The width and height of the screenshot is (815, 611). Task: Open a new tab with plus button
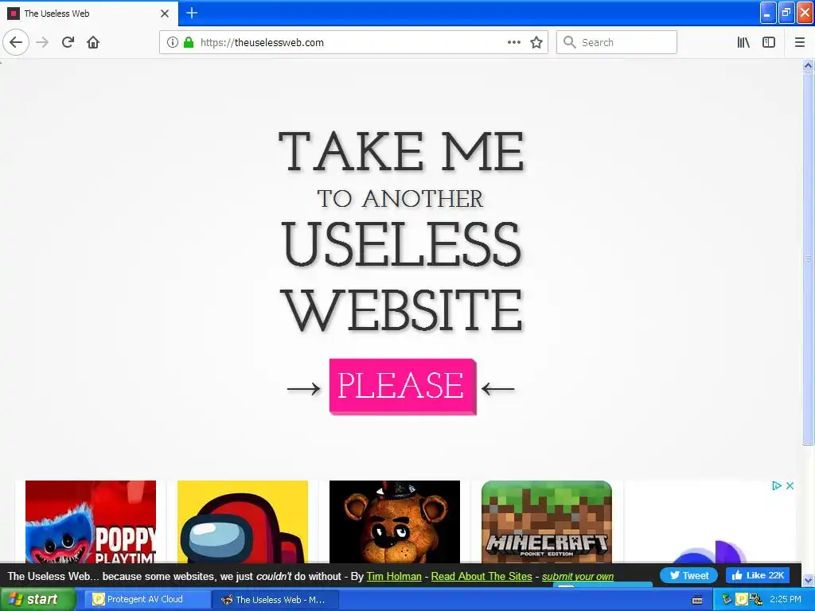click(192, 13)
